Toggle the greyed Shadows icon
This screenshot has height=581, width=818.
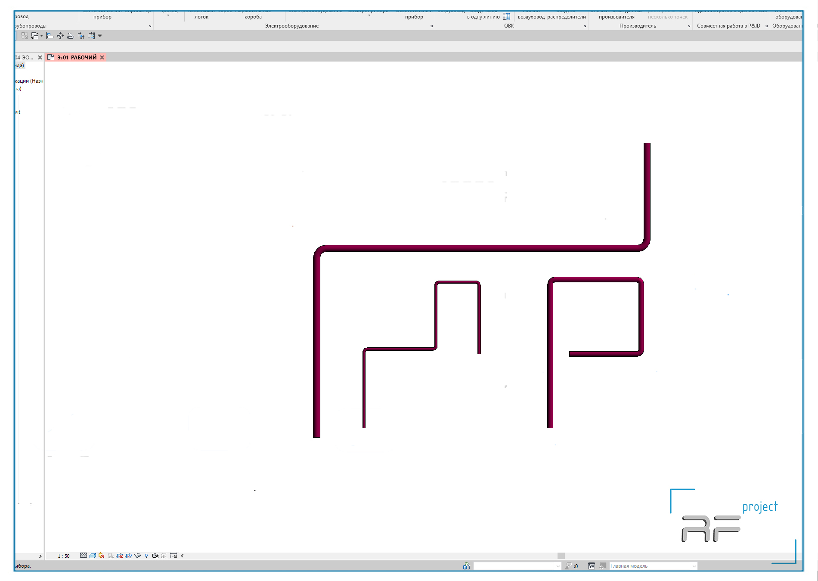click(111, 556)
